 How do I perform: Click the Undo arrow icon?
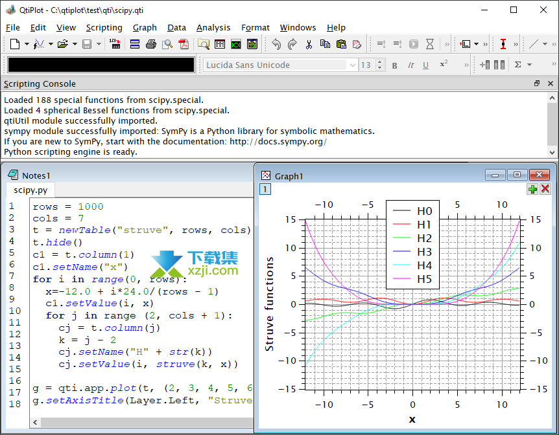click(277, 44)
